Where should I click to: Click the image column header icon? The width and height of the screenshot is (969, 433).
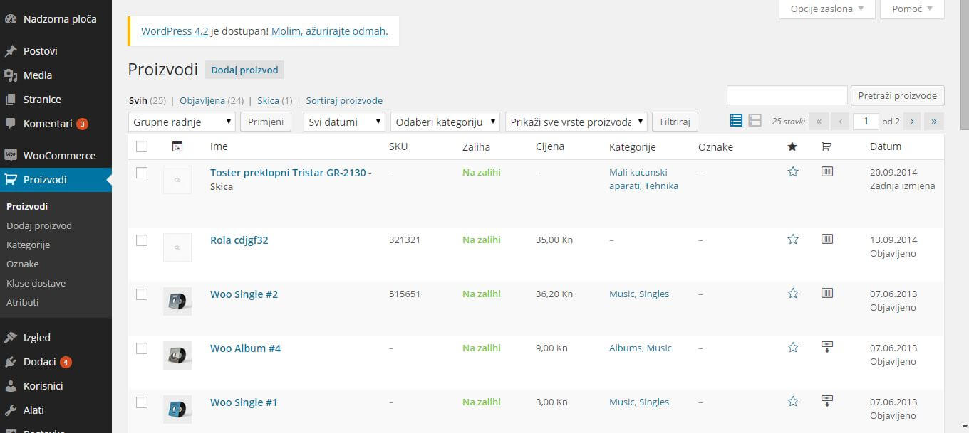point(177,146)
